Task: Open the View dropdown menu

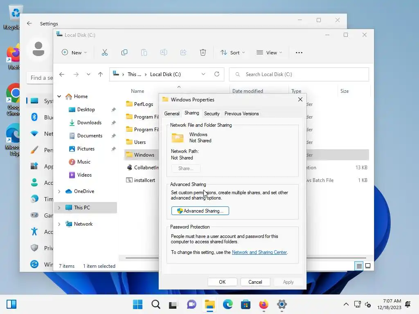Action: [269, 53]
